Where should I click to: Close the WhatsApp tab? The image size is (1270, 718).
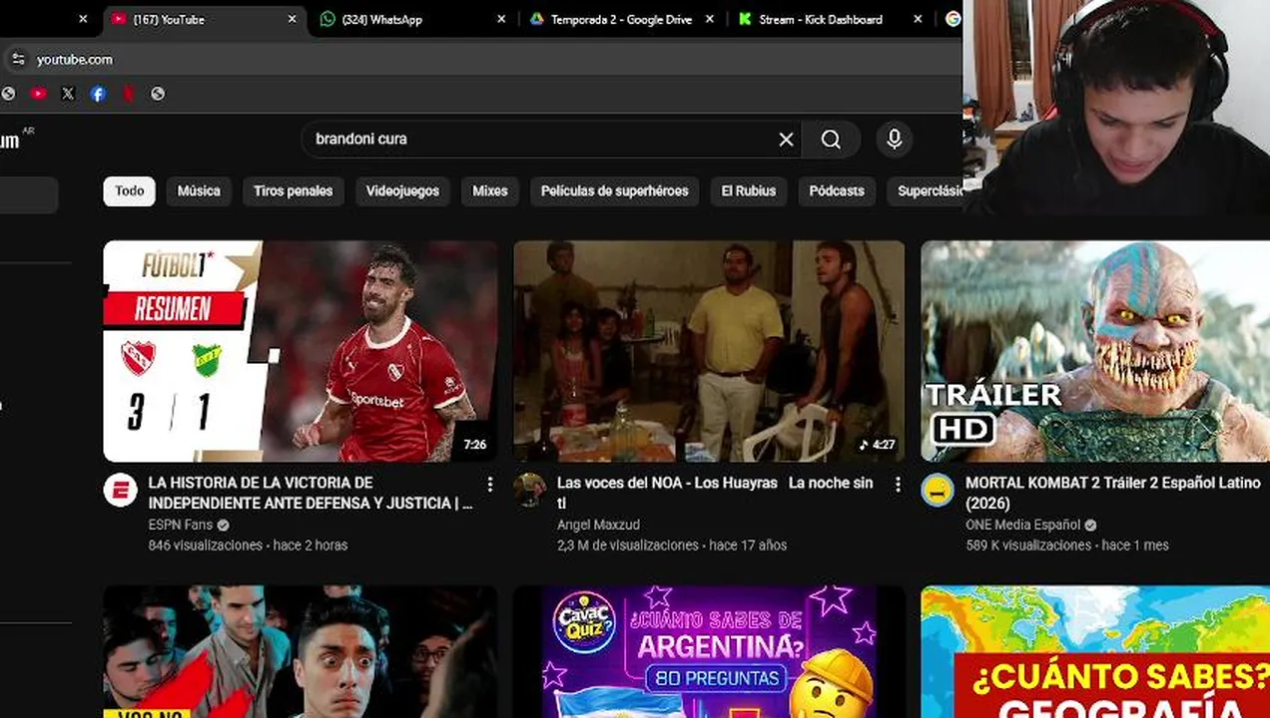point(501,19)
